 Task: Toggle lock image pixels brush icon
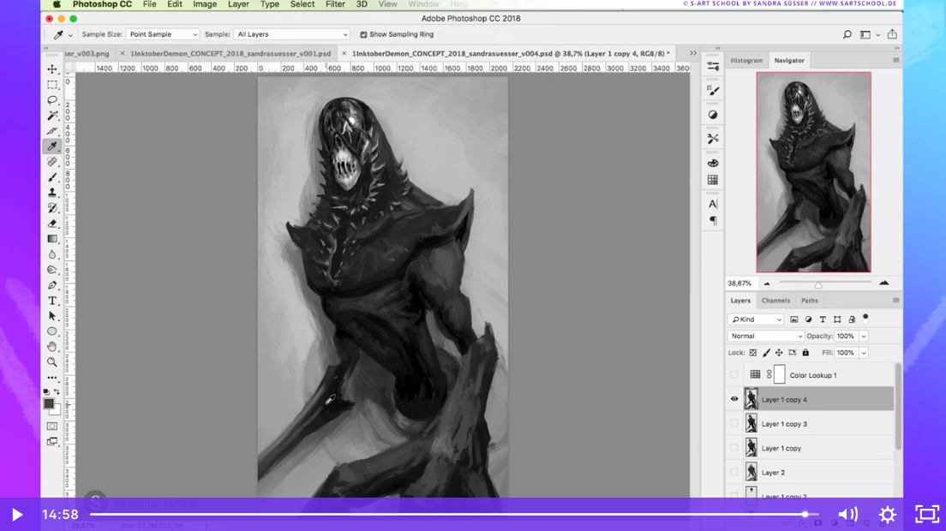(x=766, y=353)
